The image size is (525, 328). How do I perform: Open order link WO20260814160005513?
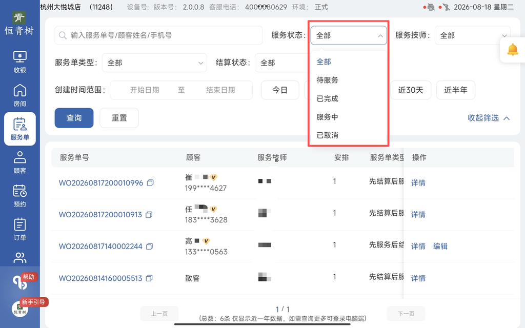(x=100, y=278)
